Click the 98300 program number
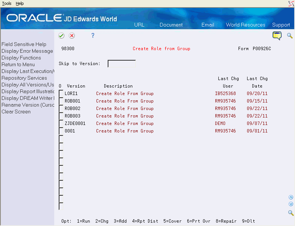 [68, 49]
